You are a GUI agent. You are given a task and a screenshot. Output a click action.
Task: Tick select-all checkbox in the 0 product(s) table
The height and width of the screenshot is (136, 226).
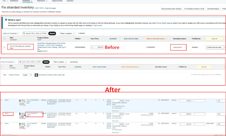2,67
